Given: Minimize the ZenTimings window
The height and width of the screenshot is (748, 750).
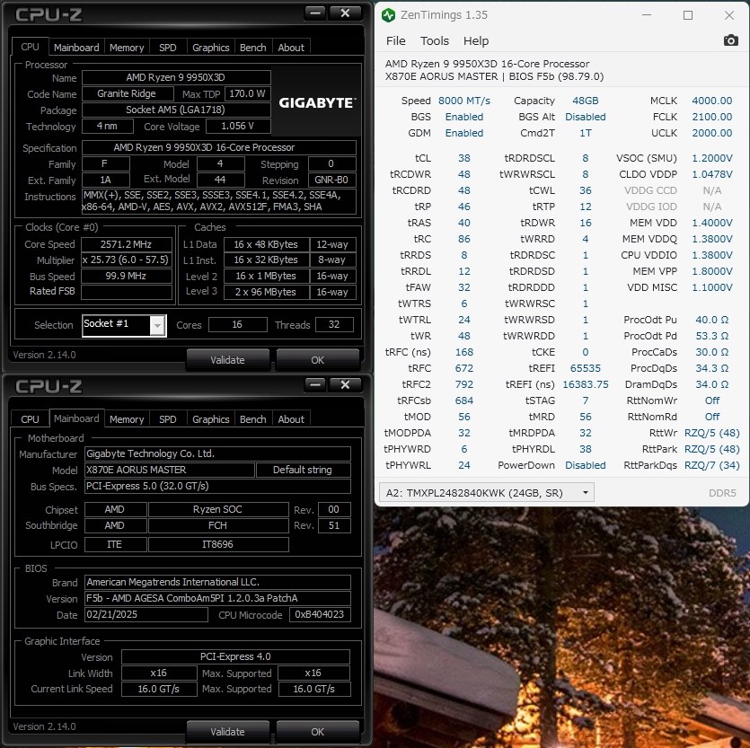Looking at the screenshot, I should (x=647, y=15).
